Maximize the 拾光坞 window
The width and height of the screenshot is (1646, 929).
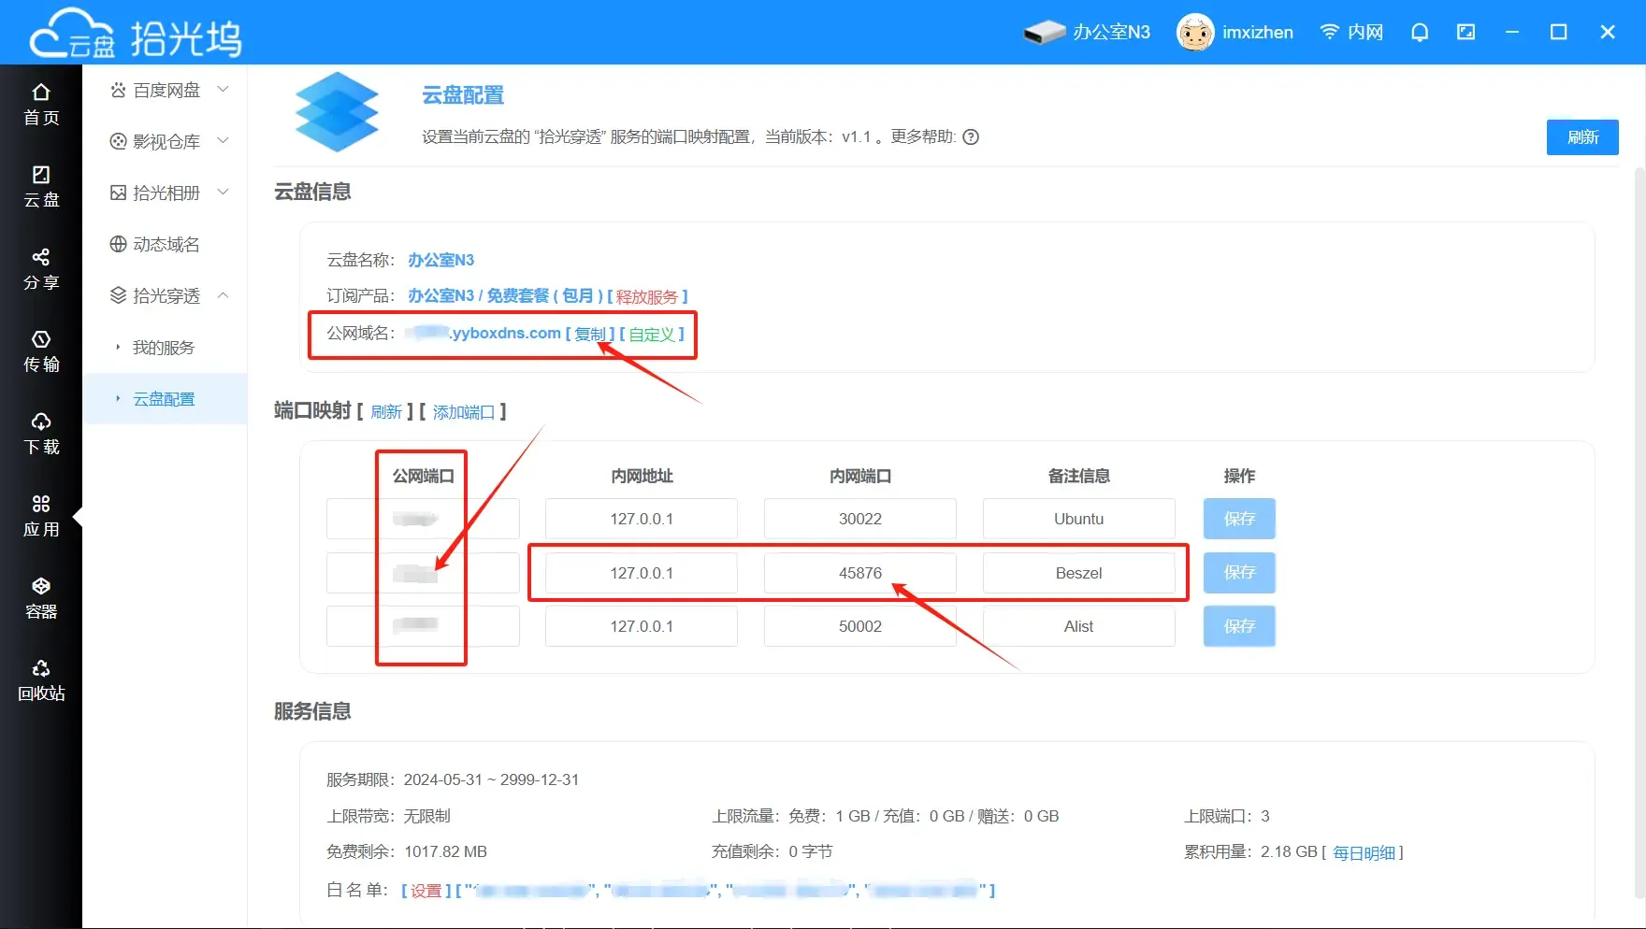coord(1559,32)
